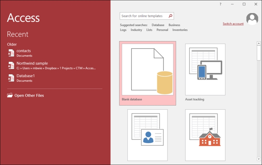
Task: Click the magnifier search icon
Action: 170,16
